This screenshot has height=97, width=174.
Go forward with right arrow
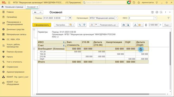coord(41,12)
